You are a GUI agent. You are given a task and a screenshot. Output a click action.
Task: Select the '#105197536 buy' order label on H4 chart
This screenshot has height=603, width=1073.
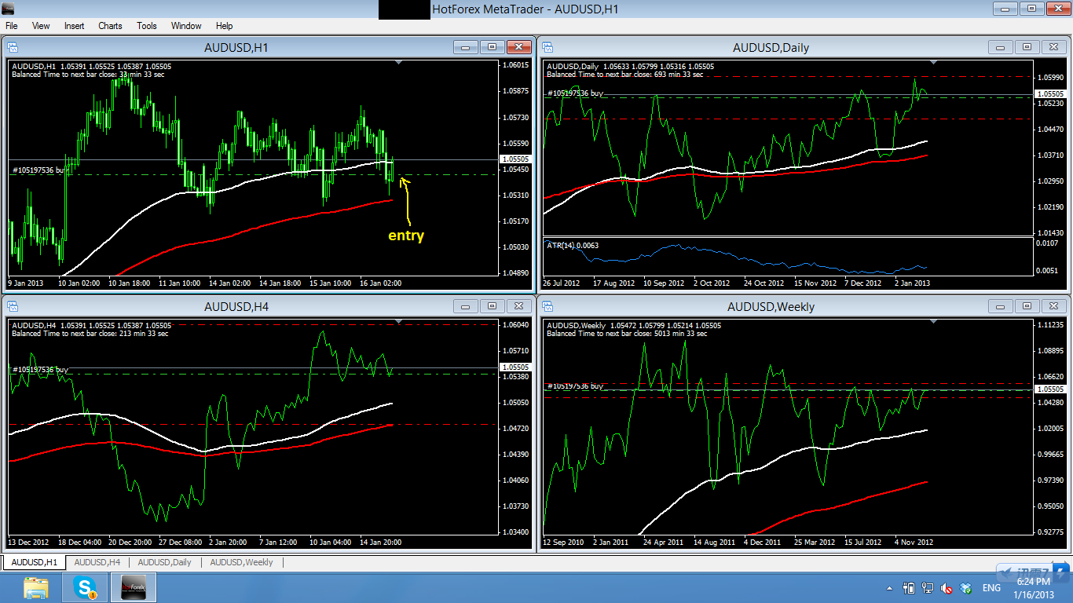click(x=39, y=369)
